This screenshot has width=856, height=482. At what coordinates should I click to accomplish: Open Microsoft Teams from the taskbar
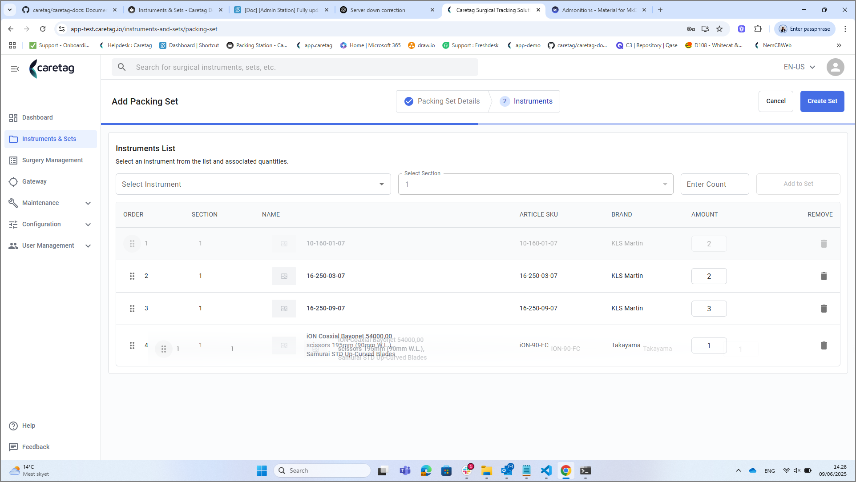pyautogui.click(x=405, y=470)
